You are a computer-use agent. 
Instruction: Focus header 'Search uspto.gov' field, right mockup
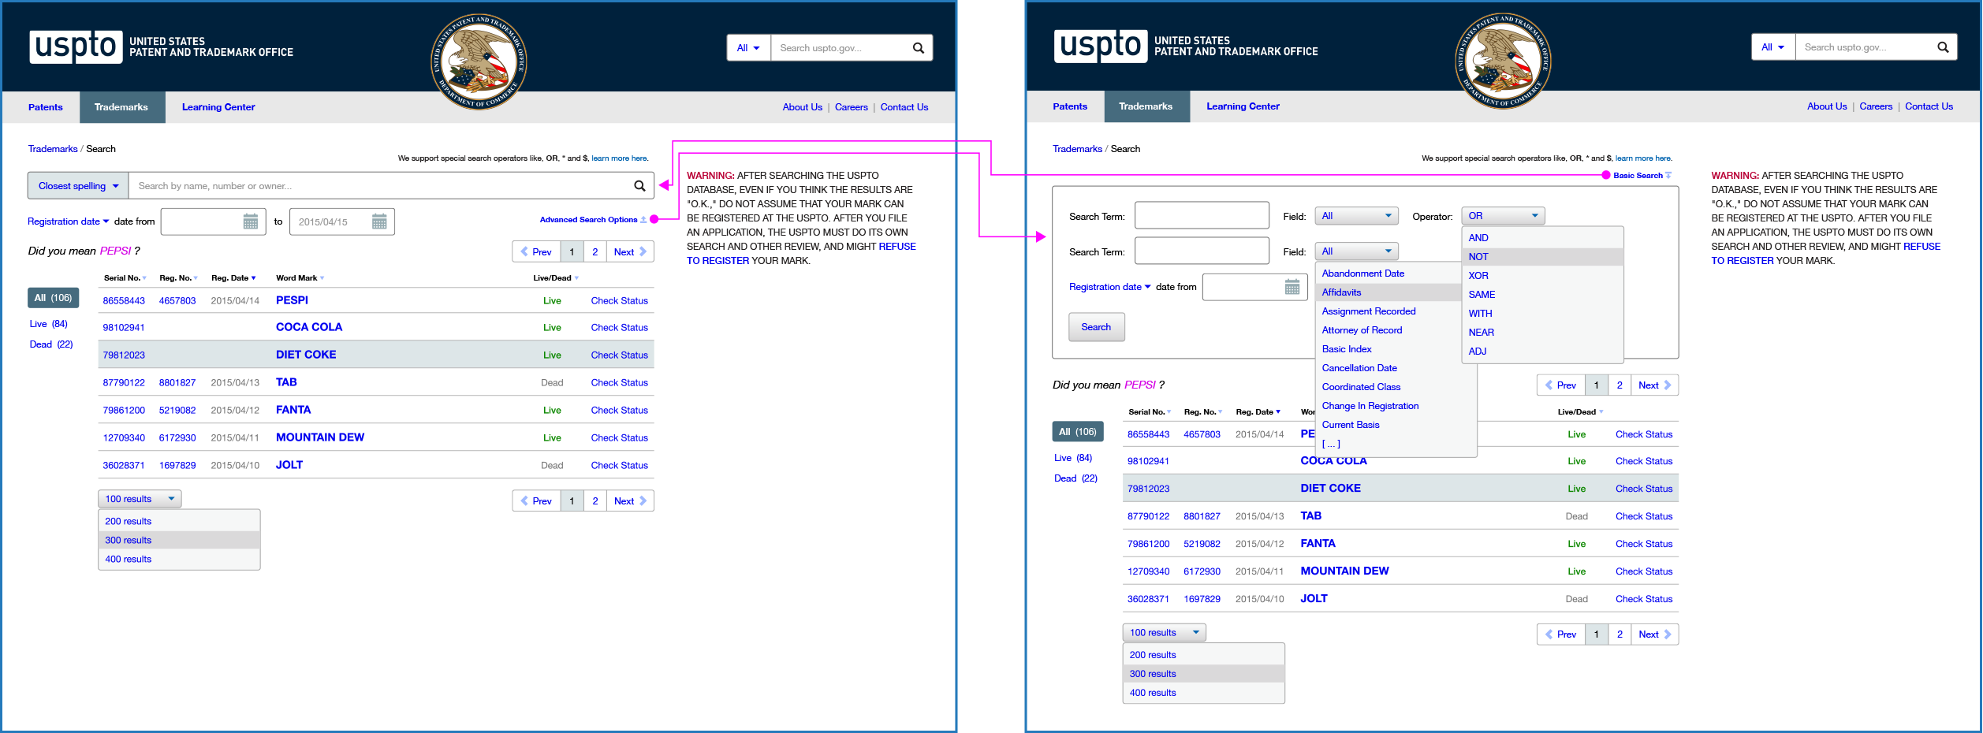pos(1863,47)
